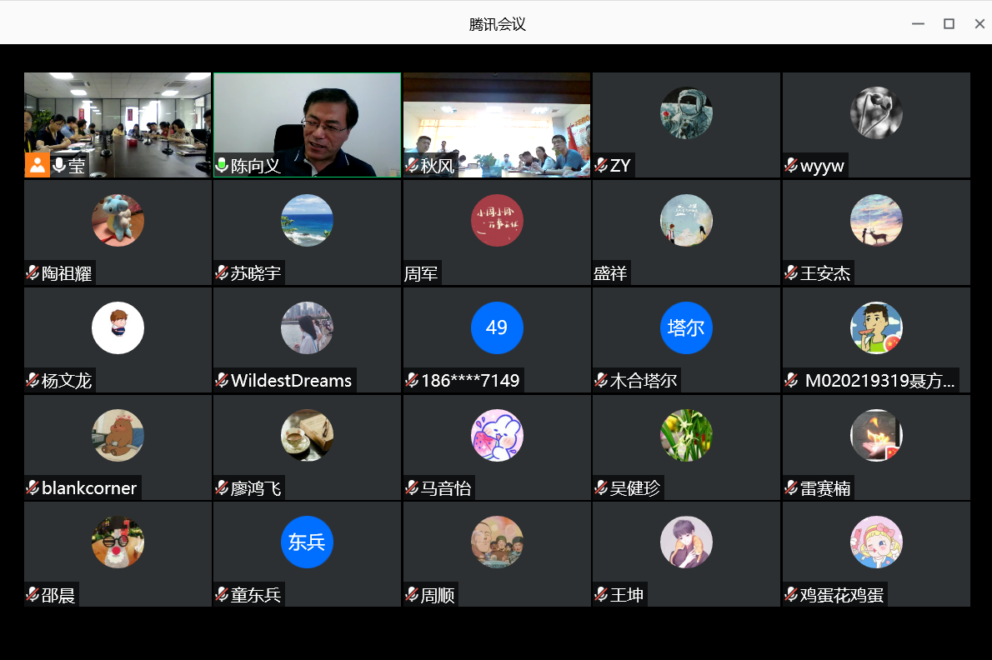Viewport: 992px width, 660px height.
Task: Maximize the 腾讯会议 window
Action: [x=949, y=24]
